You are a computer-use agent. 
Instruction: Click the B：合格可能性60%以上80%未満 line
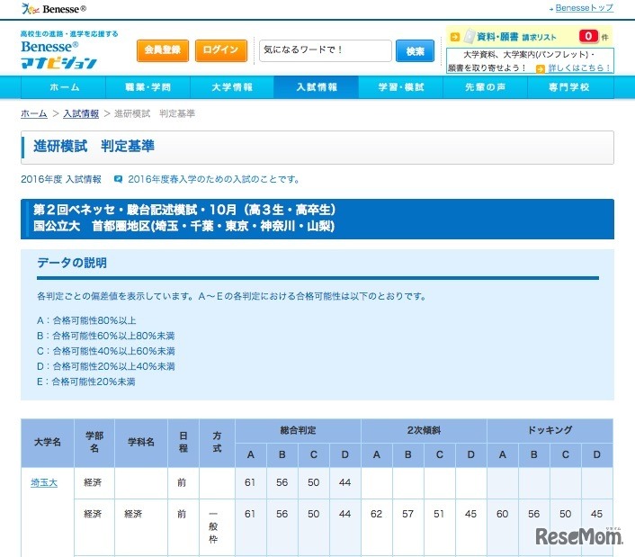[106, 336]
